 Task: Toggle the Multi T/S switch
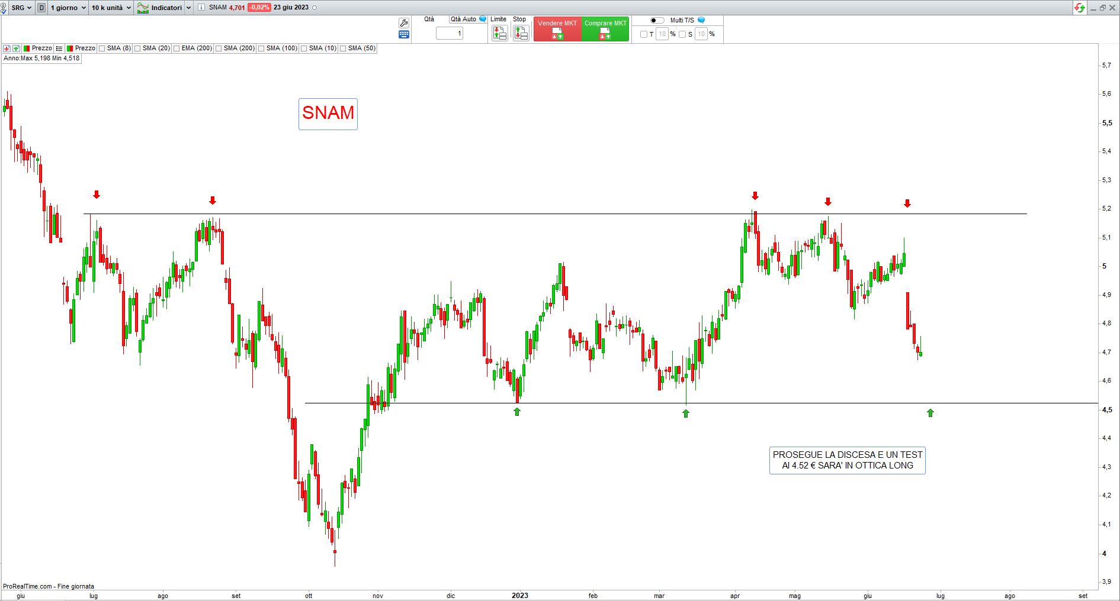click(x=657, y=20)
